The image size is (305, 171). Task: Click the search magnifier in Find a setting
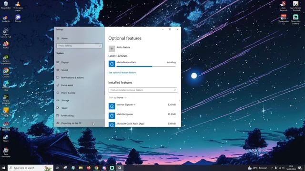(x=100, y=46)
